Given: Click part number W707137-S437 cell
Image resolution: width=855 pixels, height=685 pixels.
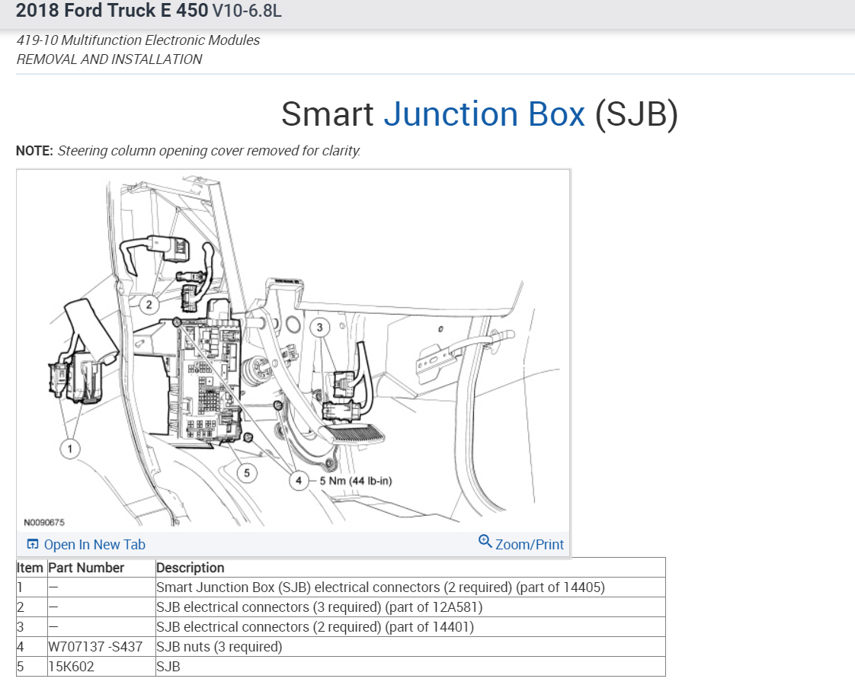Looking at the screenshot, I should tap(101, 647).
